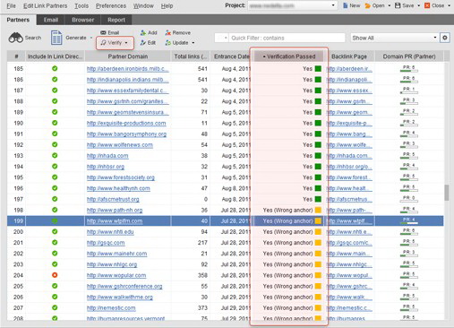Open the Show All dropdown

(x=394, y=38)
